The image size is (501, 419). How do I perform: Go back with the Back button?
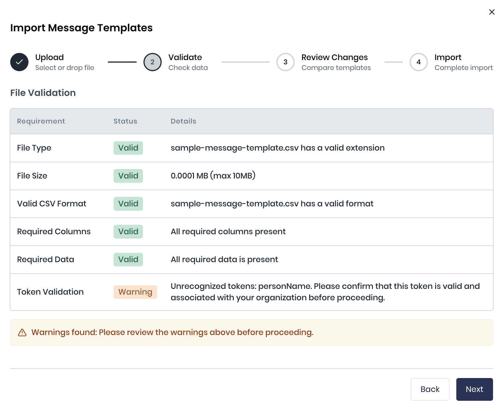(430, 389)
